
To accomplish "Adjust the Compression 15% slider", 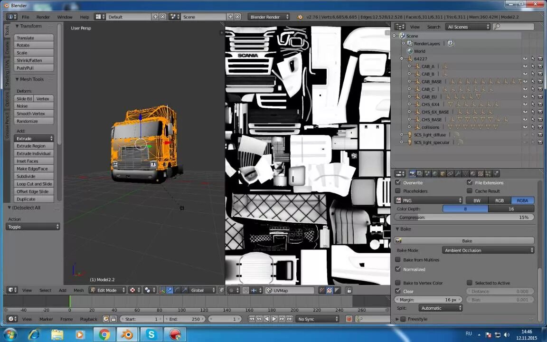I will click(464, 217).
